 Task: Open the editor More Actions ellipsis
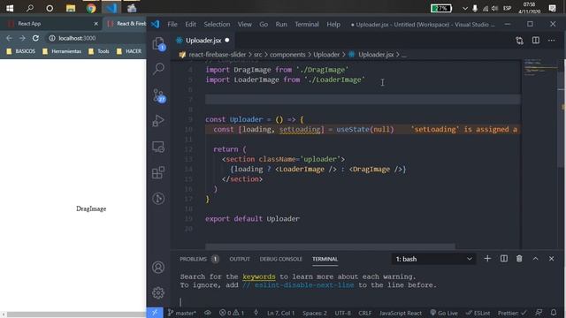pyautogui.click(x=552, y=41)
